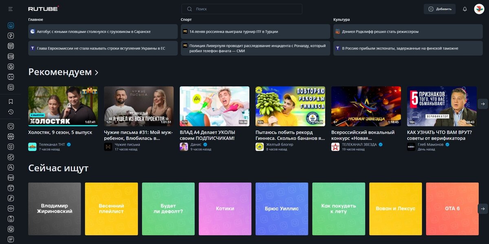Screen dimensions: 489x244
Task: Select the Будет ли дефолт? tile
Action: click(168, 209)
